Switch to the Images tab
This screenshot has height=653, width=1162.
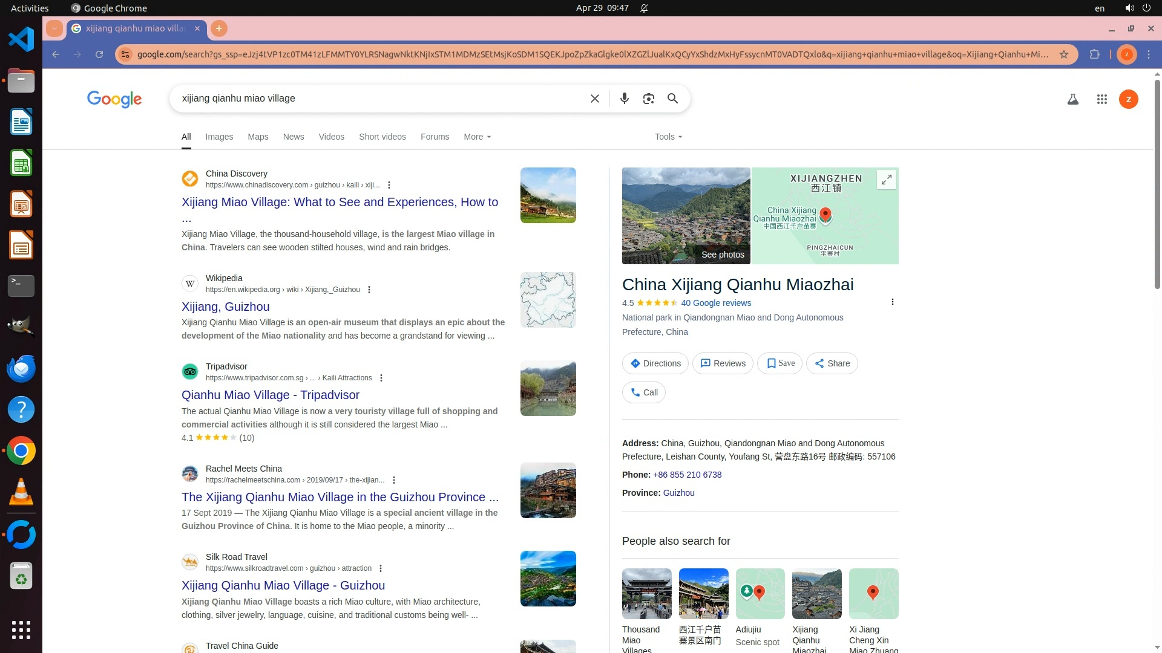click(218, 137)
